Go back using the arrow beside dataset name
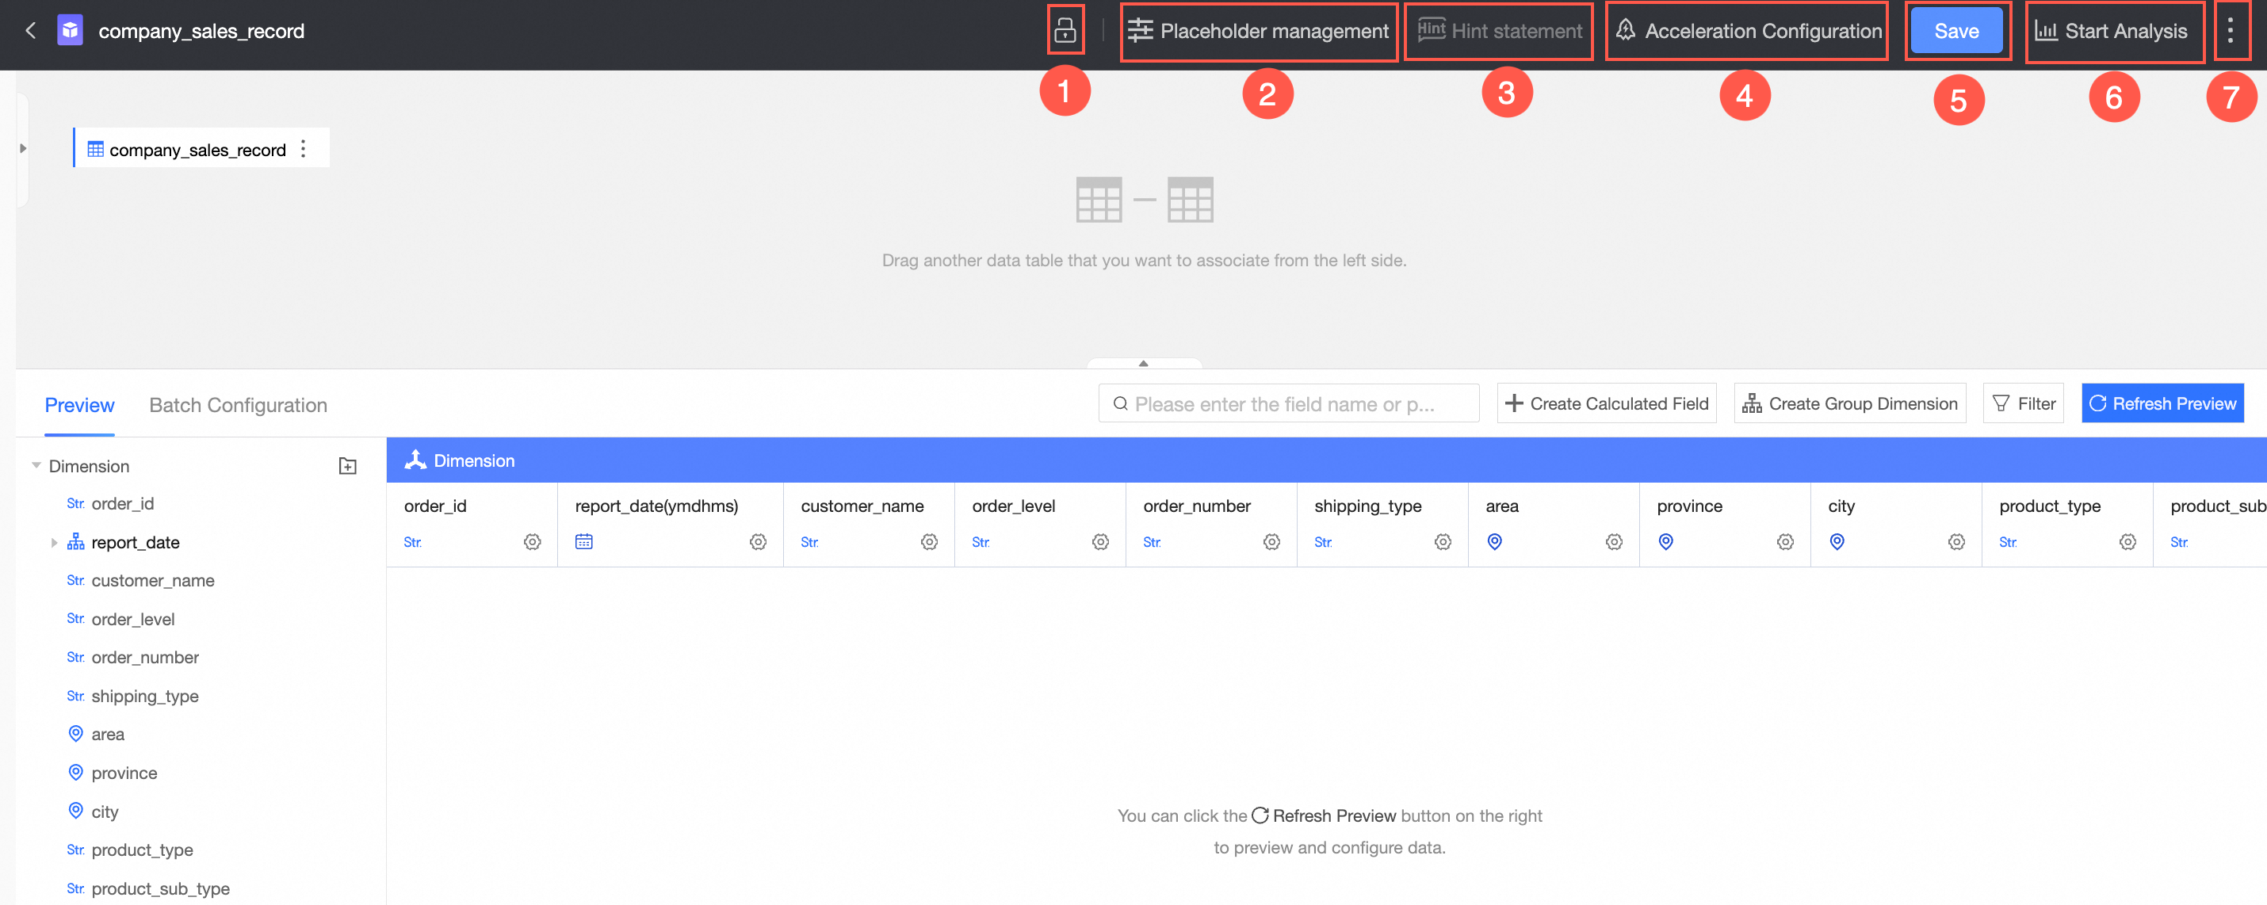The height and width of the screenshot is (905, 2267). tap(31, 31)
